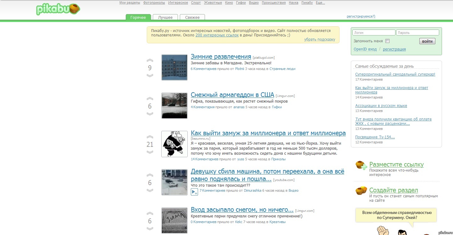Open the "Еще..." menu in the top navigation
This screenshot has height=235, width=453.
[320, 3]
